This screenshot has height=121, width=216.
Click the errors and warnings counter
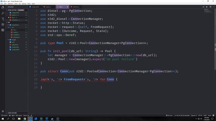tap(12, 115)
